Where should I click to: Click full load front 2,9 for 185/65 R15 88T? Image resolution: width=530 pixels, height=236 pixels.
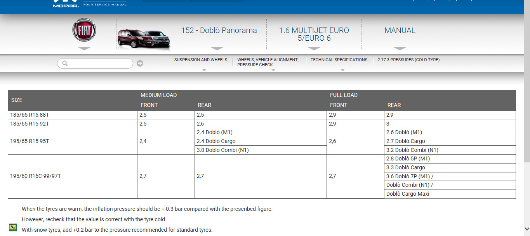click(x=355, y=115)
